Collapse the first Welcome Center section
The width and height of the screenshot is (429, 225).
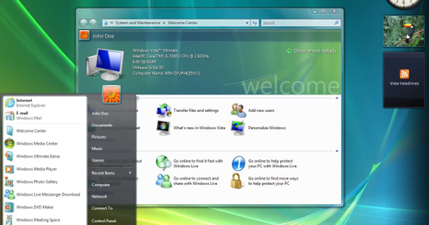(x=336, y=97)
